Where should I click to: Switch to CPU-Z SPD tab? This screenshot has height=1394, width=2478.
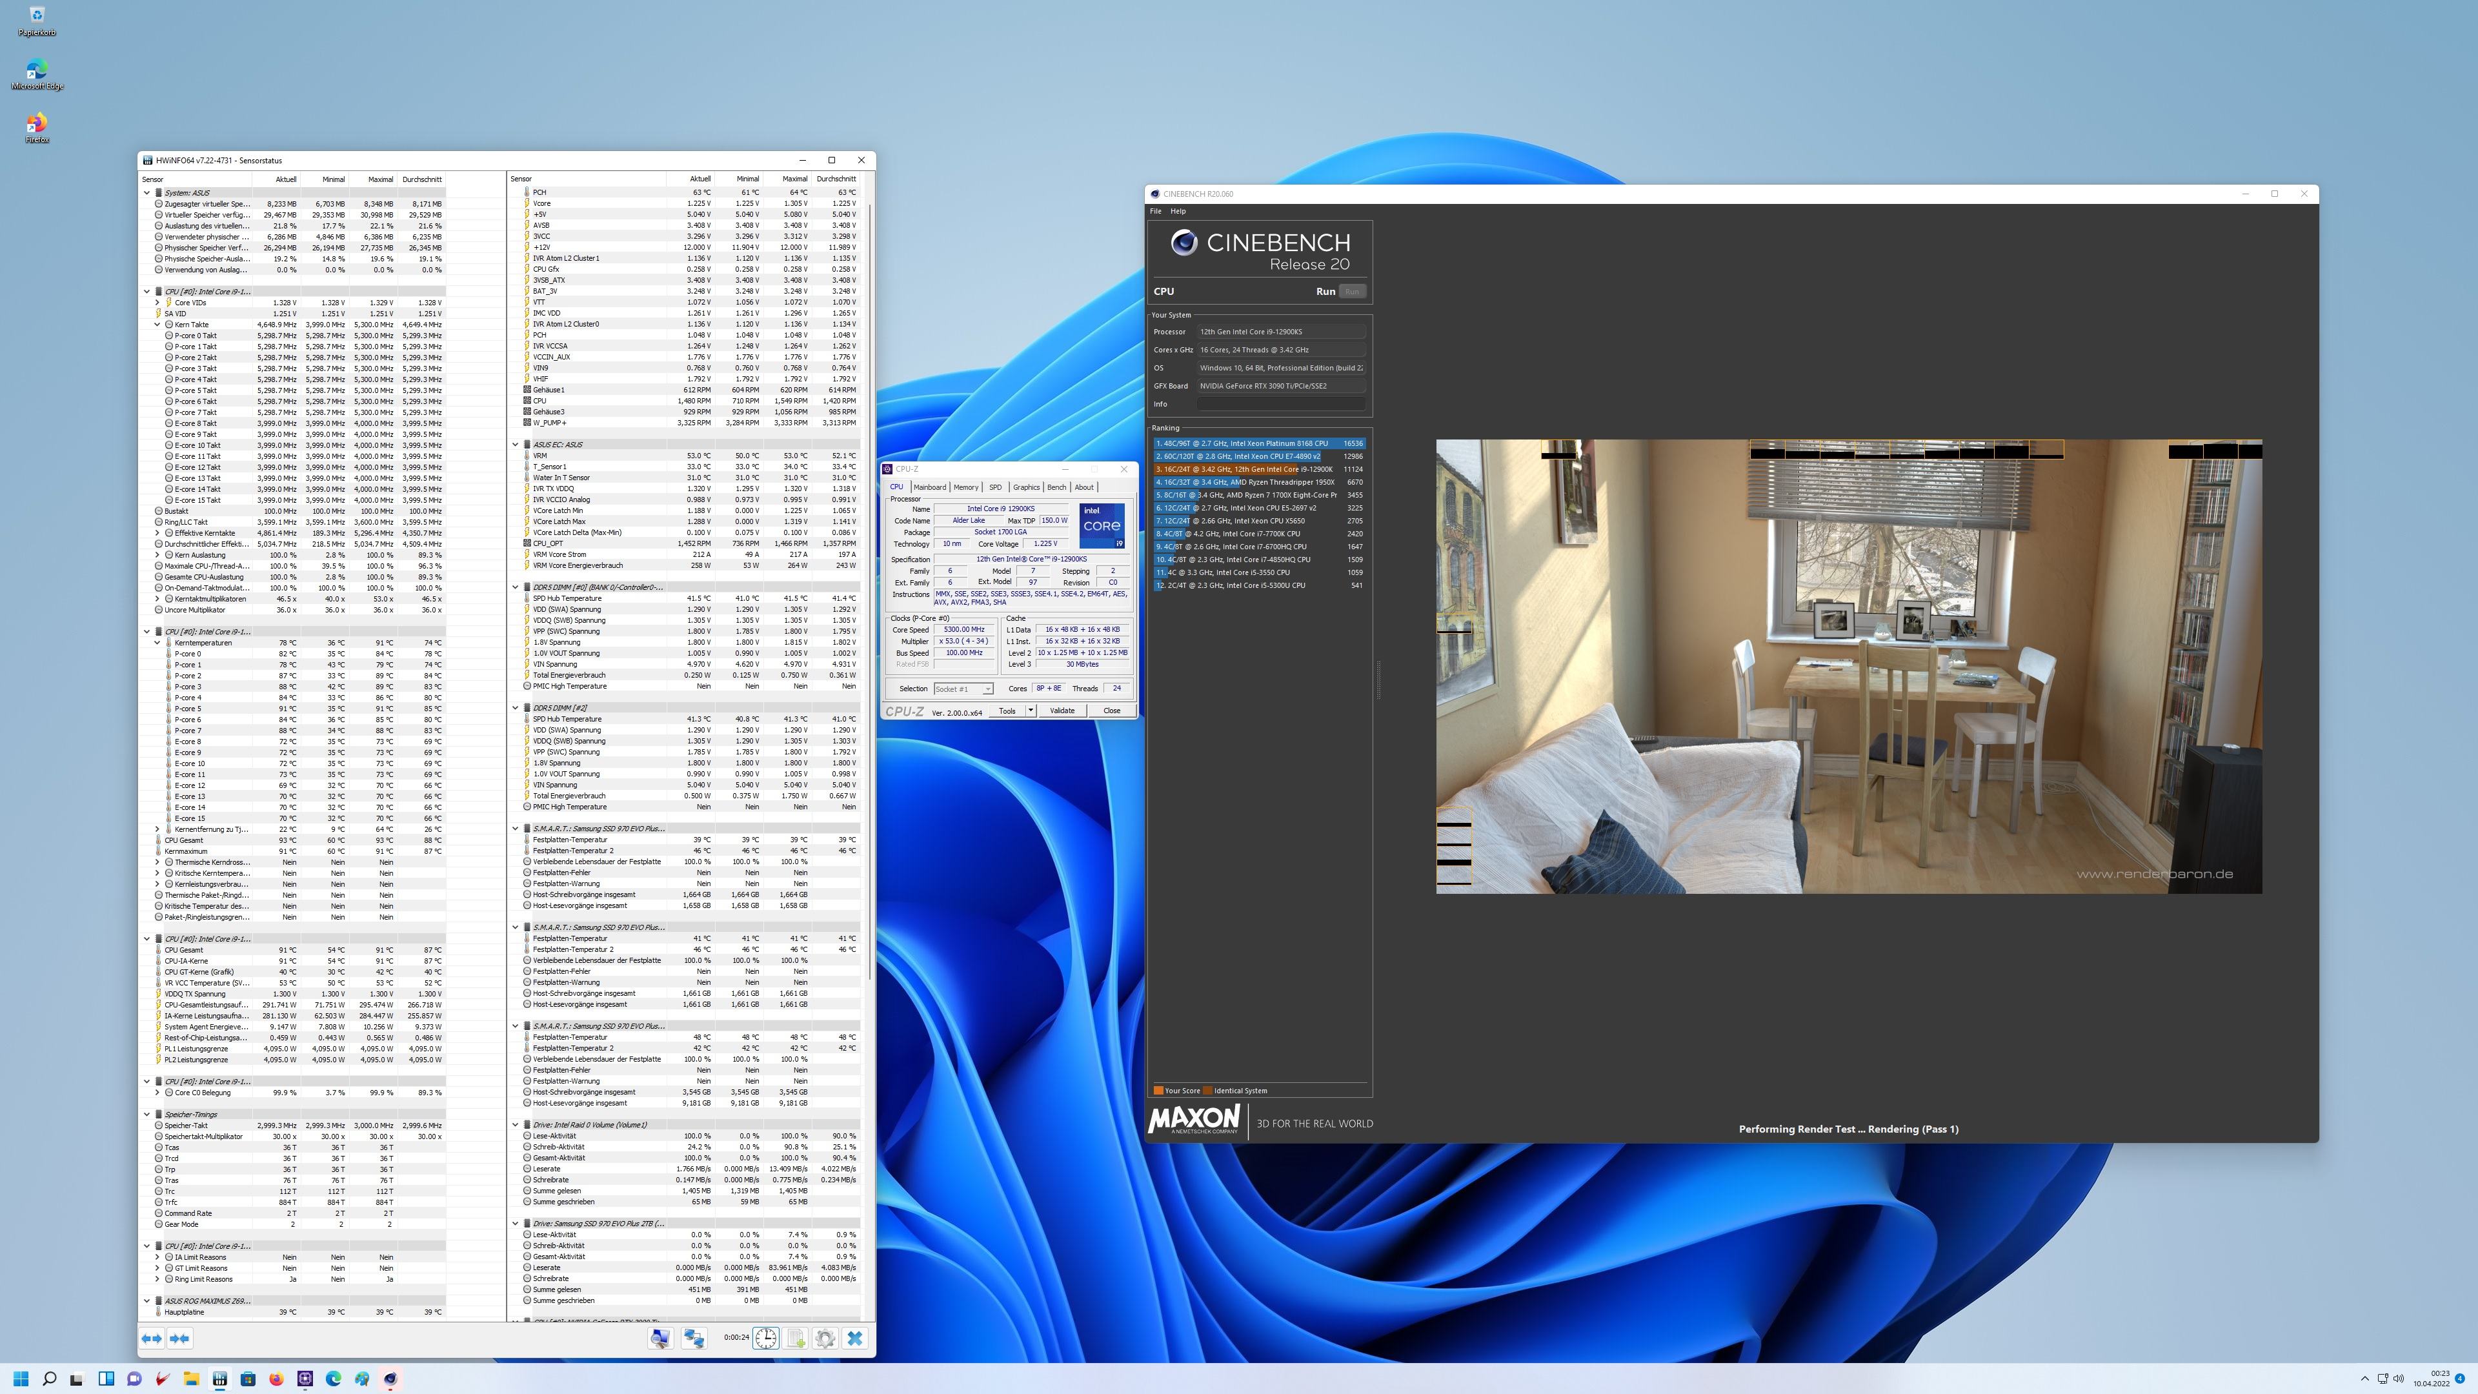point(996,487)
